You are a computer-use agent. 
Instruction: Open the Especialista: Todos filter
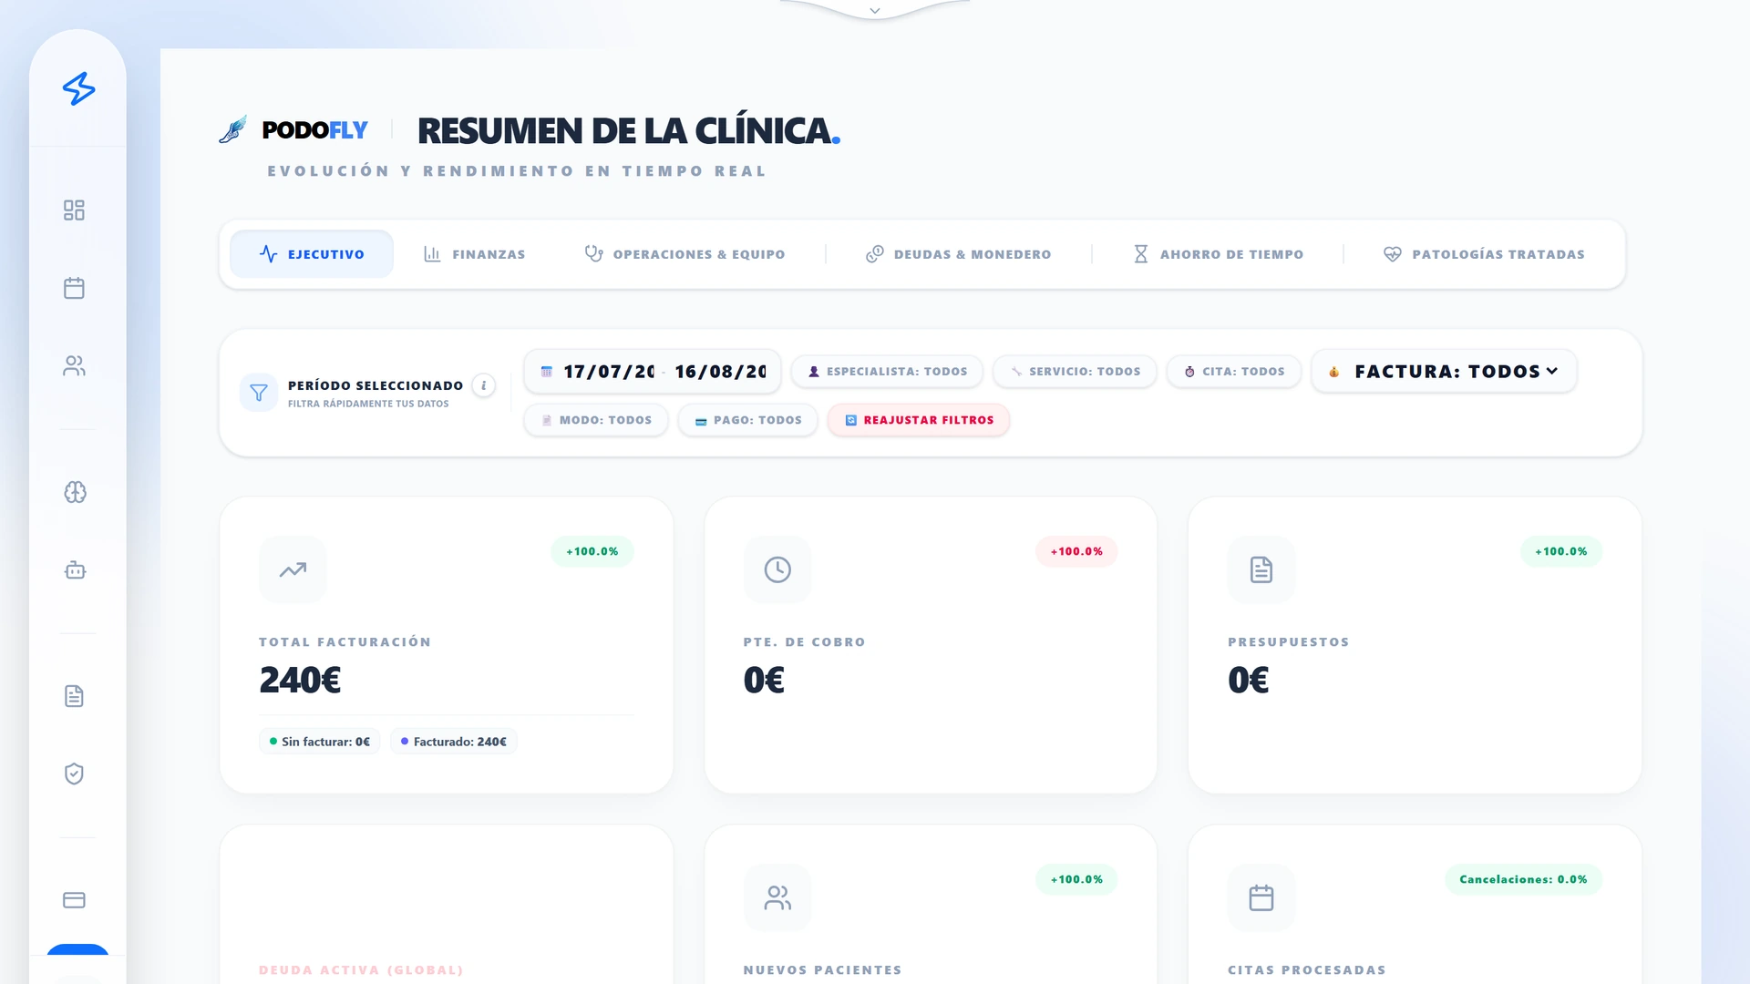[887, 372]
